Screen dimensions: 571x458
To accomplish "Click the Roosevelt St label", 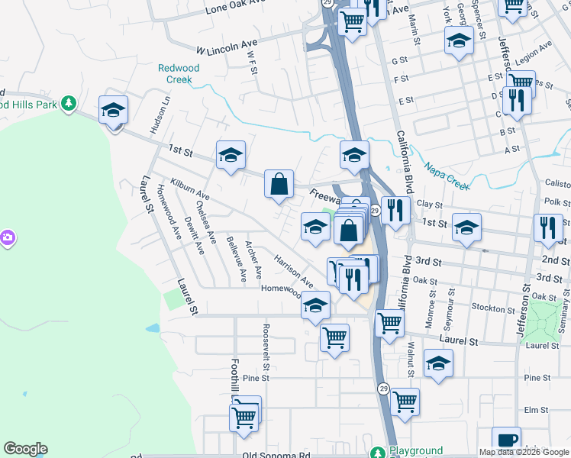I will tap(266, 347).
